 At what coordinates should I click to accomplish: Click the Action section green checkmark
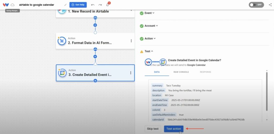[142, 39]
